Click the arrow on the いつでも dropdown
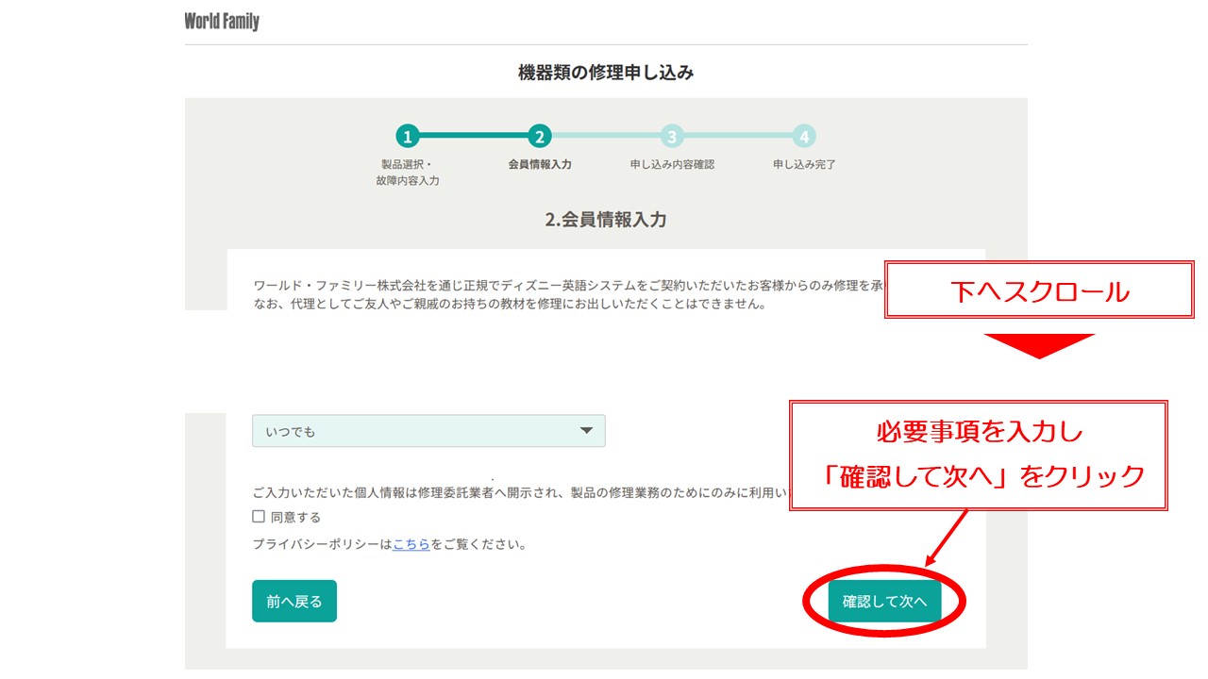This screenshot has width=1208, height=679. [586, 431]
